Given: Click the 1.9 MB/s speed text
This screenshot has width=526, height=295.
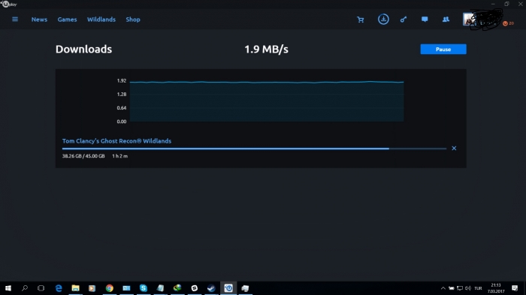Looking at the screenshot, I should (266, 50).
